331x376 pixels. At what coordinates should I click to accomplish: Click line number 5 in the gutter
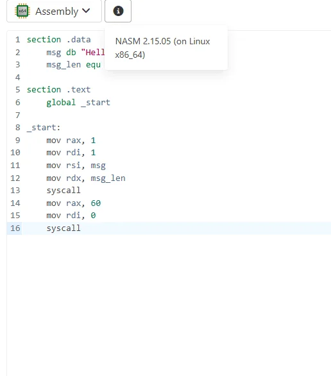click(17, 90)
